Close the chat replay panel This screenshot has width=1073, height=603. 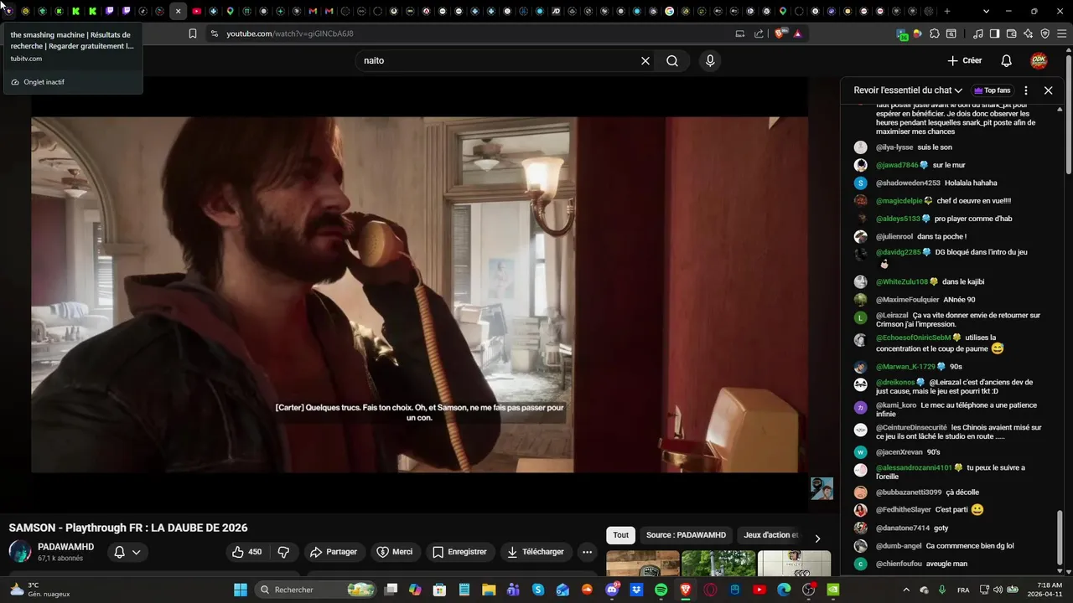1048,90
